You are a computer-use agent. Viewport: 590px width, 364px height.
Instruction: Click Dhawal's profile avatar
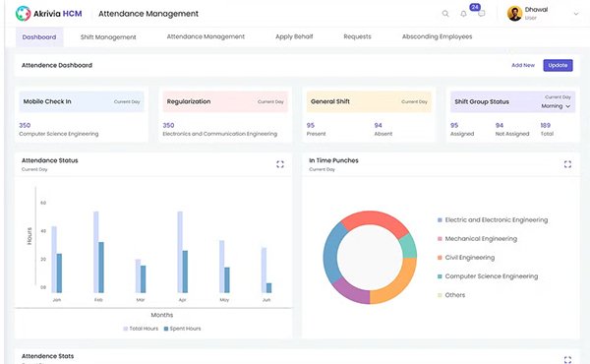(x=514, y=14)
